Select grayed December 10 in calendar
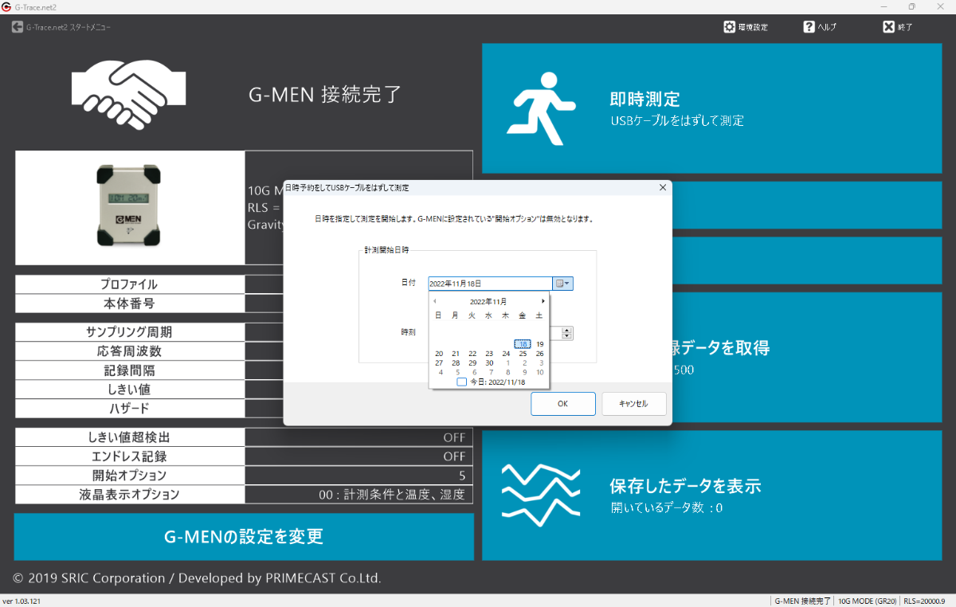This screenshot has width=956, height=607. (540, 372)
